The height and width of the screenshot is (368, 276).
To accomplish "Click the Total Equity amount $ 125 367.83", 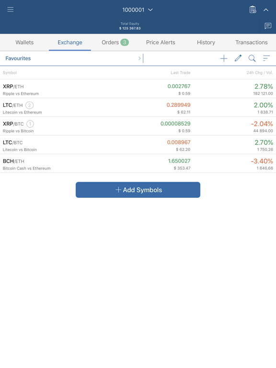I will click(130, 28).
